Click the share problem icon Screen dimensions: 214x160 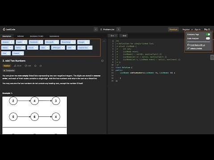click(41, 66)
